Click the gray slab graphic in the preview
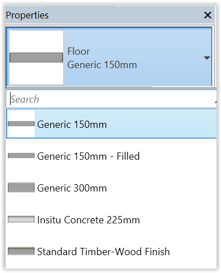Screen dimensions: 221x273 pyautogui.click(x=36, y=58)
